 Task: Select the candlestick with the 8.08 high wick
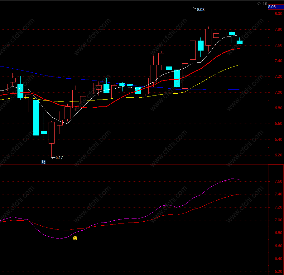click(193, 50)
